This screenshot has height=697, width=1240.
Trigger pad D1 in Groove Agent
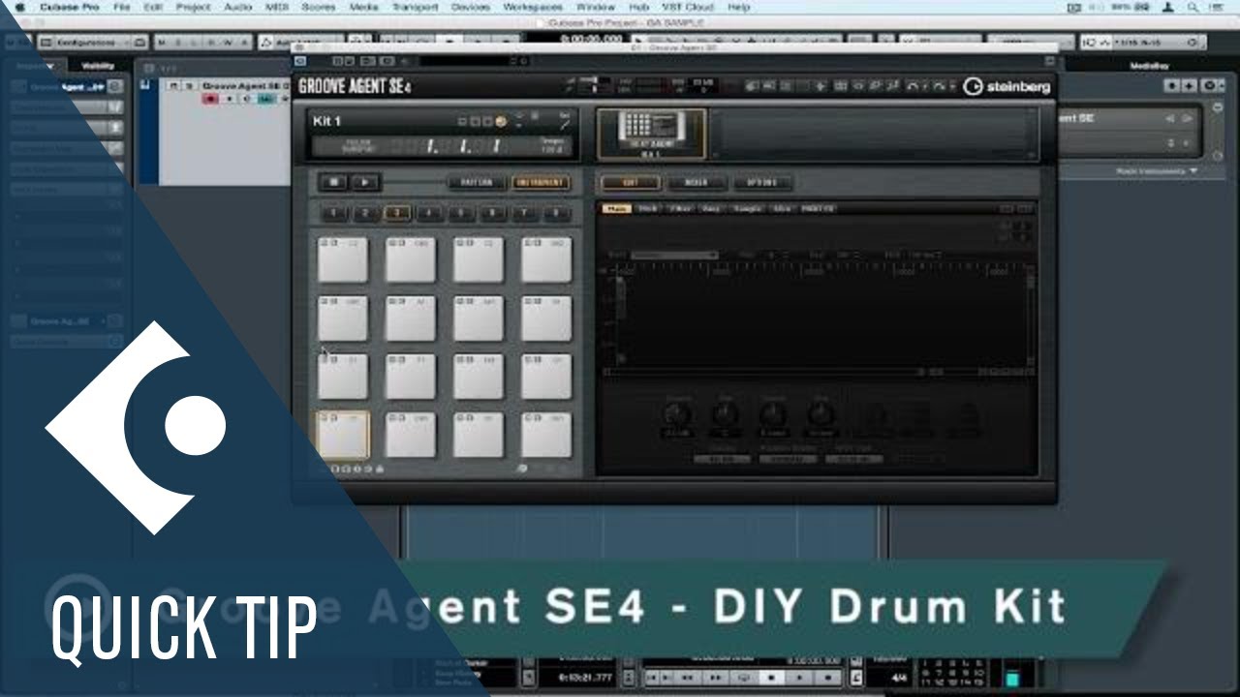pos(479,435)
